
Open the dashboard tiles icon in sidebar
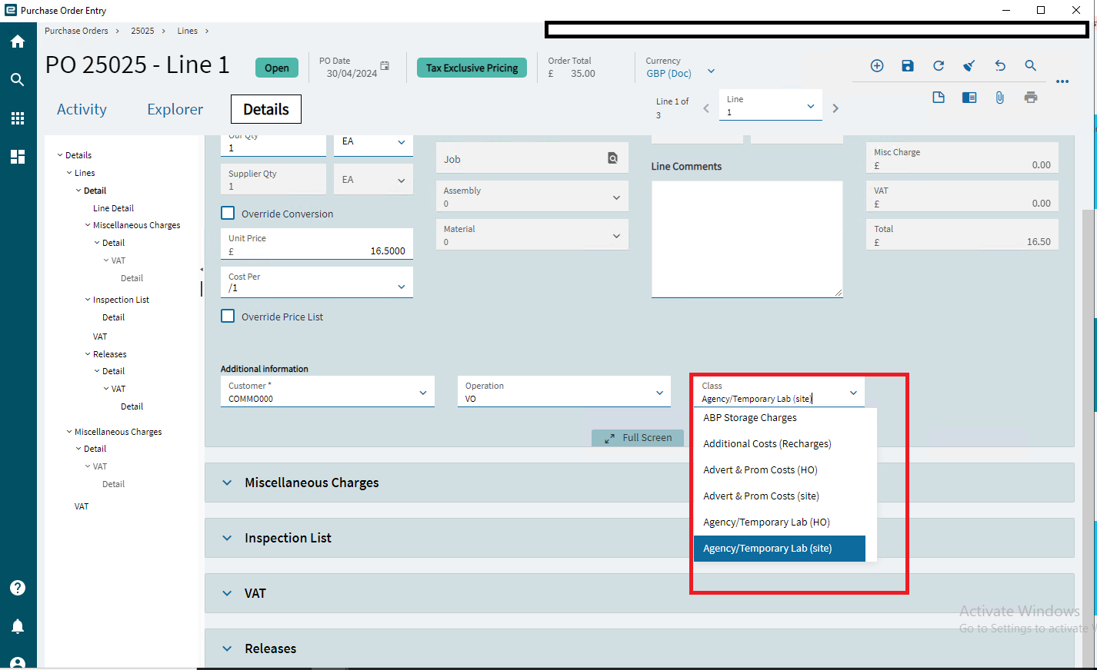click(18, 157)
